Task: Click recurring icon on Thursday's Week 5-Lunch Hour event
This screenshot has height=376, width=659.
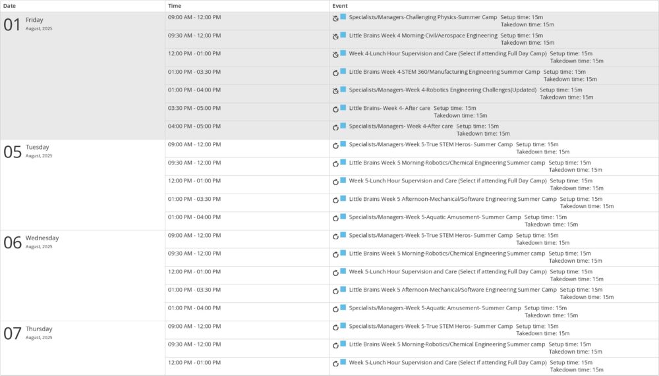Action: pos(335,363)
